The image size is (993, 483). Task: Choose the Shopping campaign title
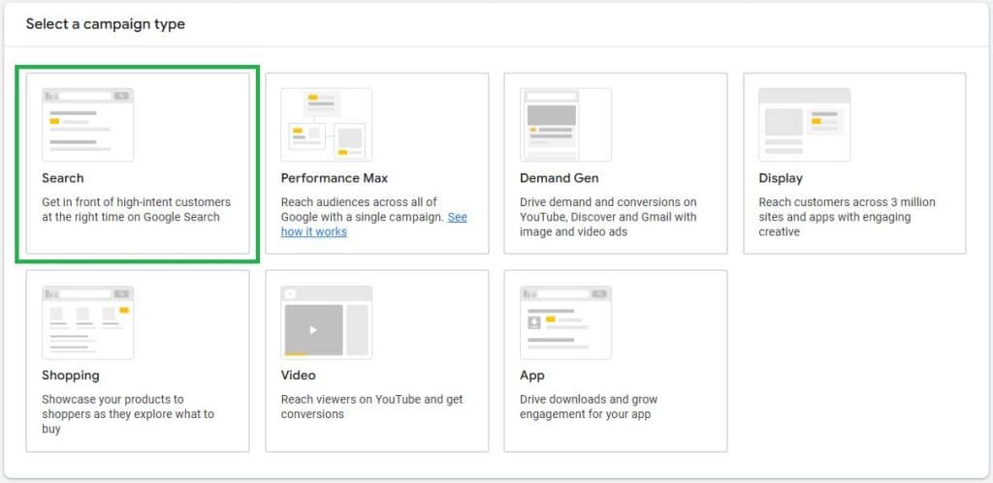[71, 376]
